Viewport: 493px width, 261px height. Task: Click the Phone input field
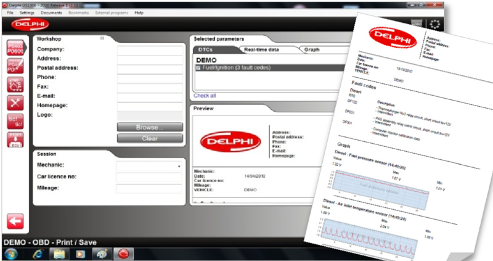150,78
